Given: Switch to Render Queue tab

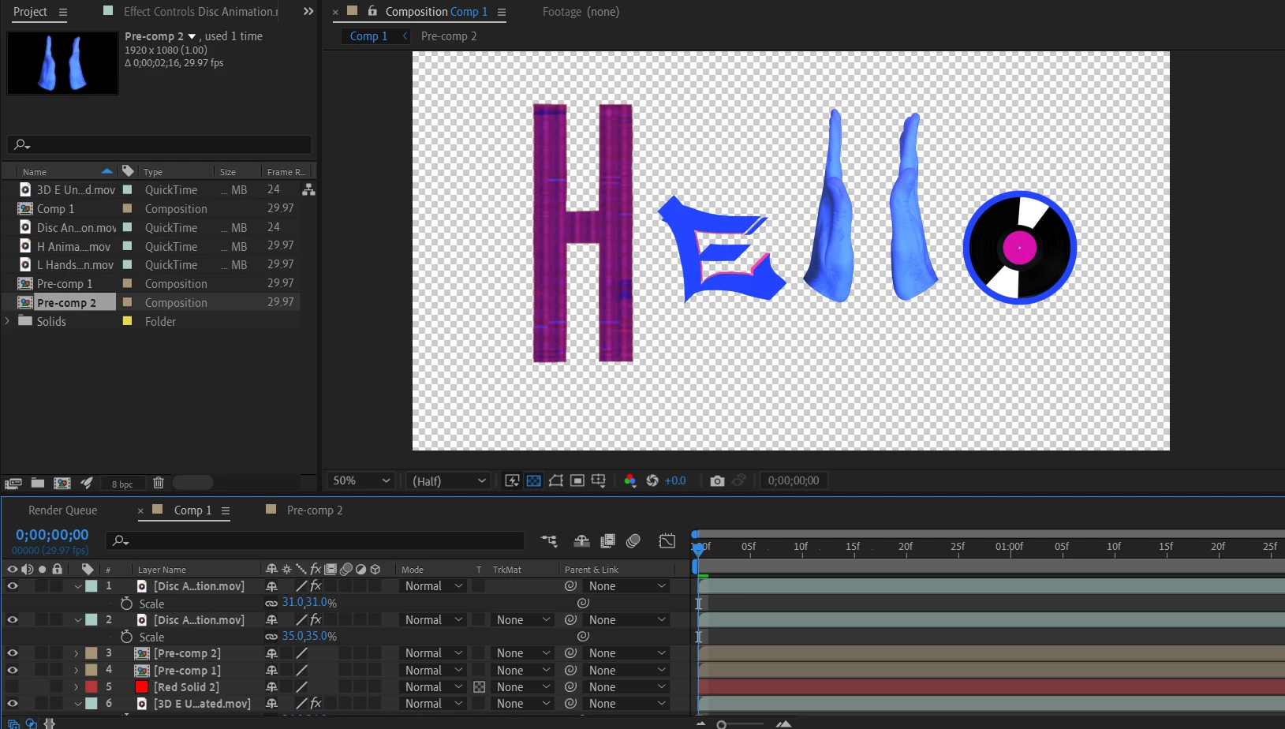Looking at the screenshot, I should 62,510.
